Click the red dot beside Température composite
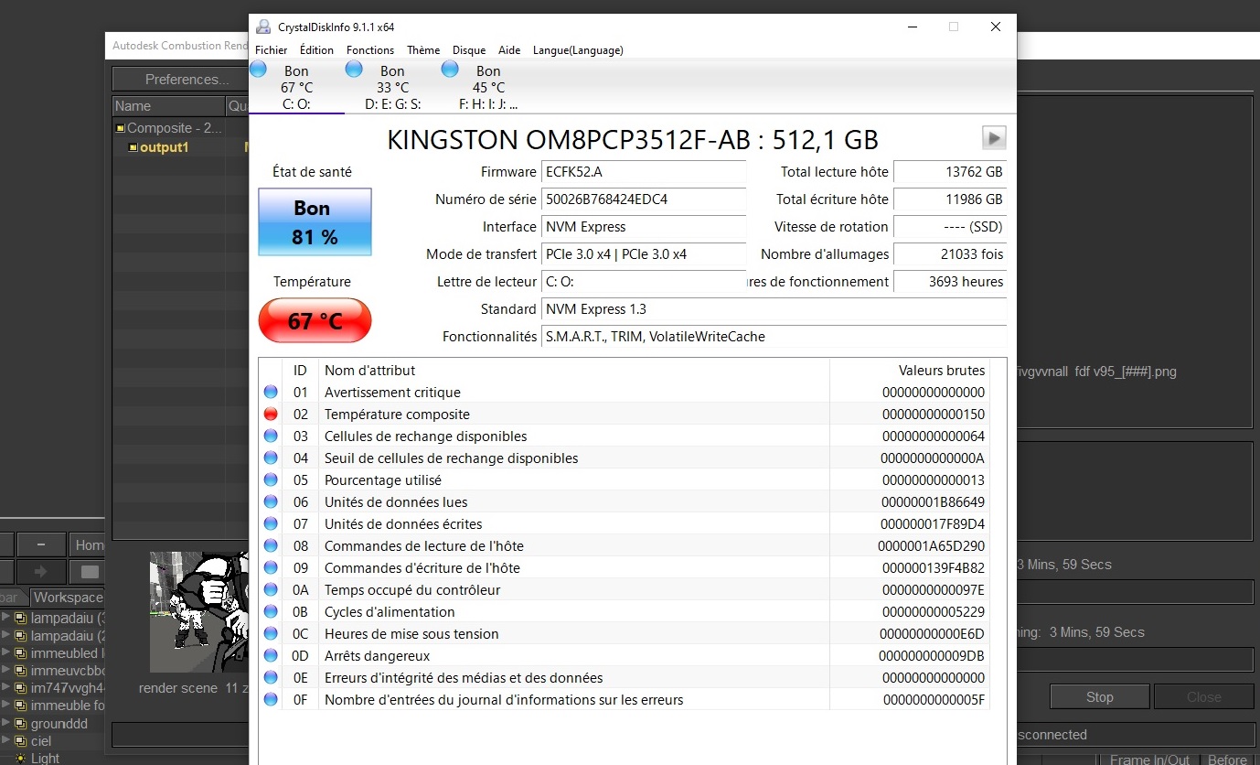The image size is (1260, 765). click(x=271, y=414)
